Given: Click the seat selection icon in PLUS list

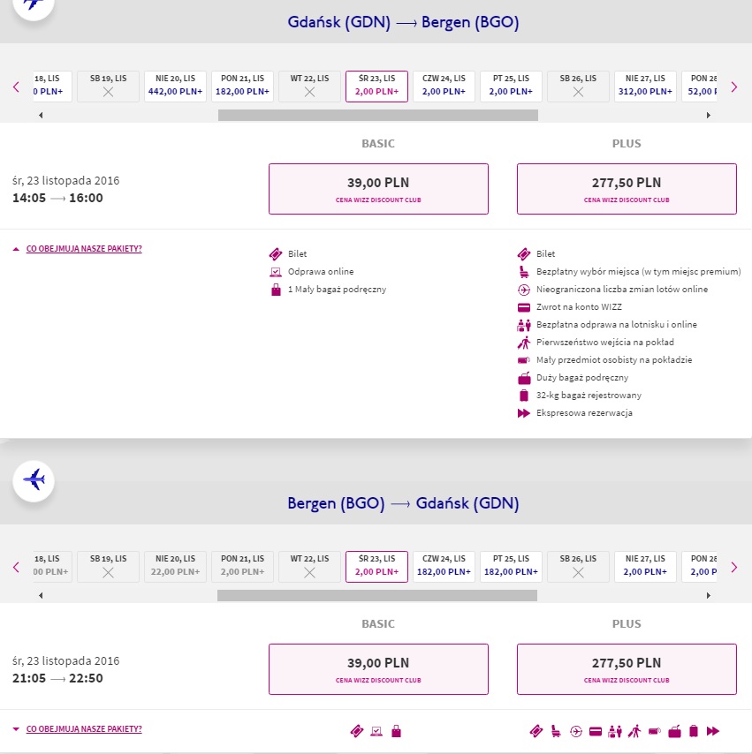Looking at the screenshot, I should click(x=524, y=272).
